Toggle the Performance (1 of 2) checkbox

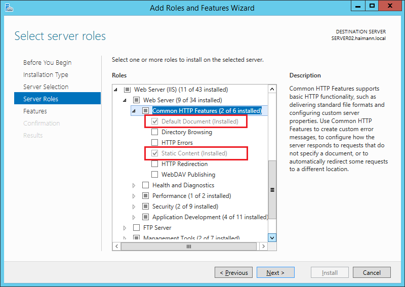[146, 196]
